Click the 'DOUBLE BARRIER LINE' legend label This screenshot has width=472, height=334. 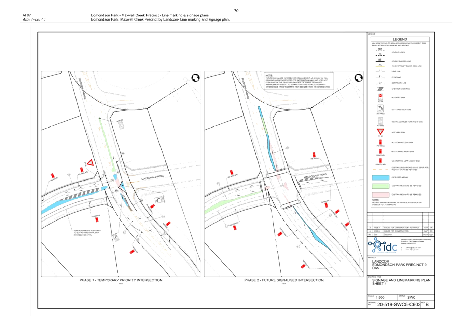point(401,61)
